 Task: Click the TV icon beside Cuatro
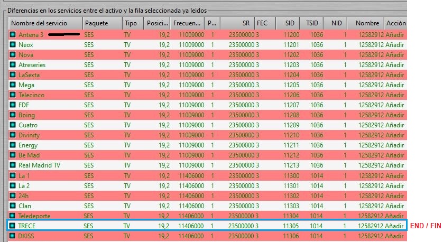pos(13,125)
